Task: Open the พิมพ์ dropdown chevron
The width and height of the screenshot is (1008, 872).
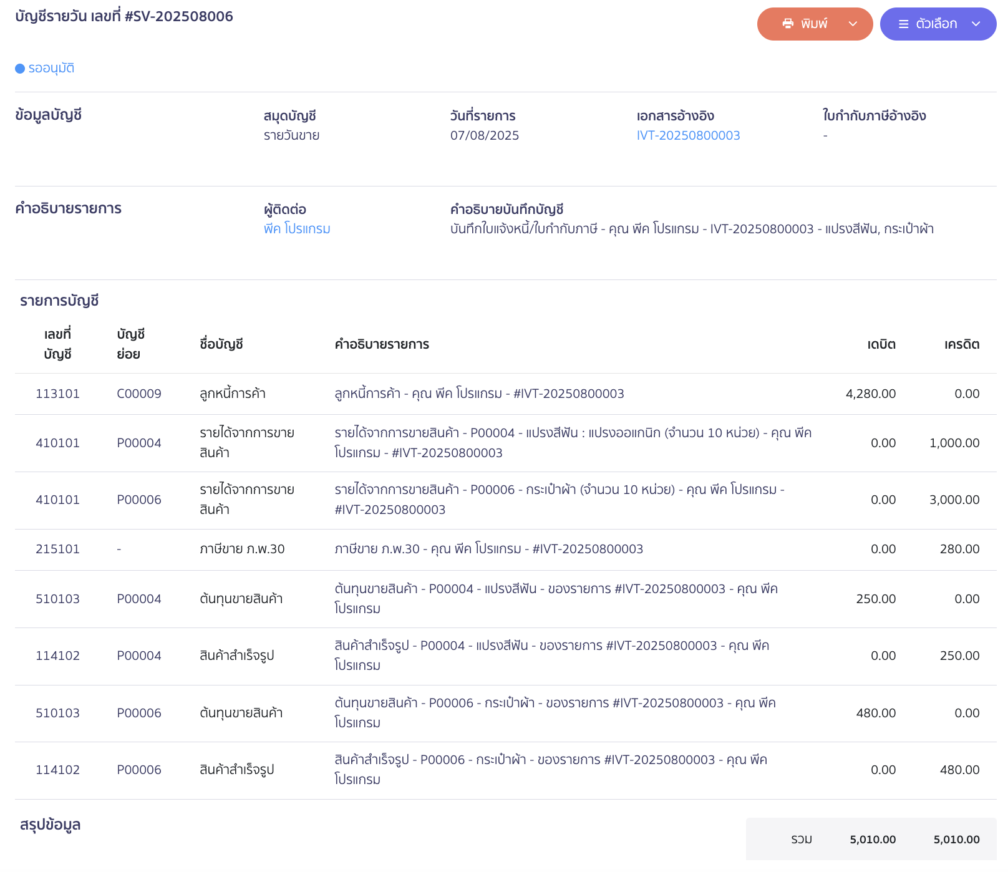Action: pos(853,24)
